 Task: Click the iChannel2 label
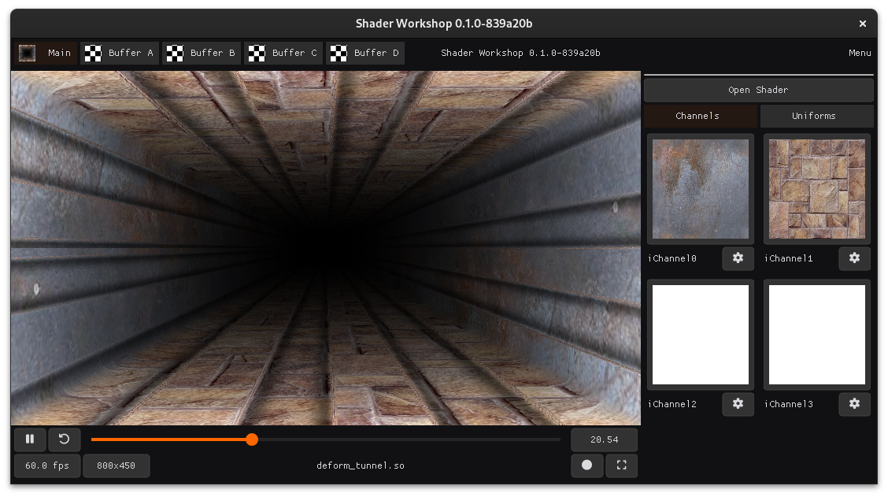tap(672, 404)
